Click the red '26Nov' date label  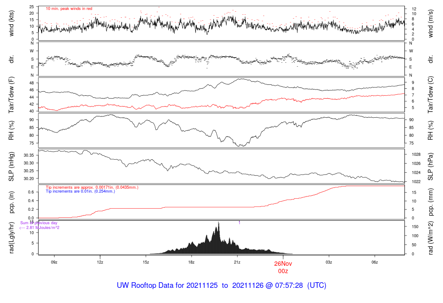coord(283,264)
